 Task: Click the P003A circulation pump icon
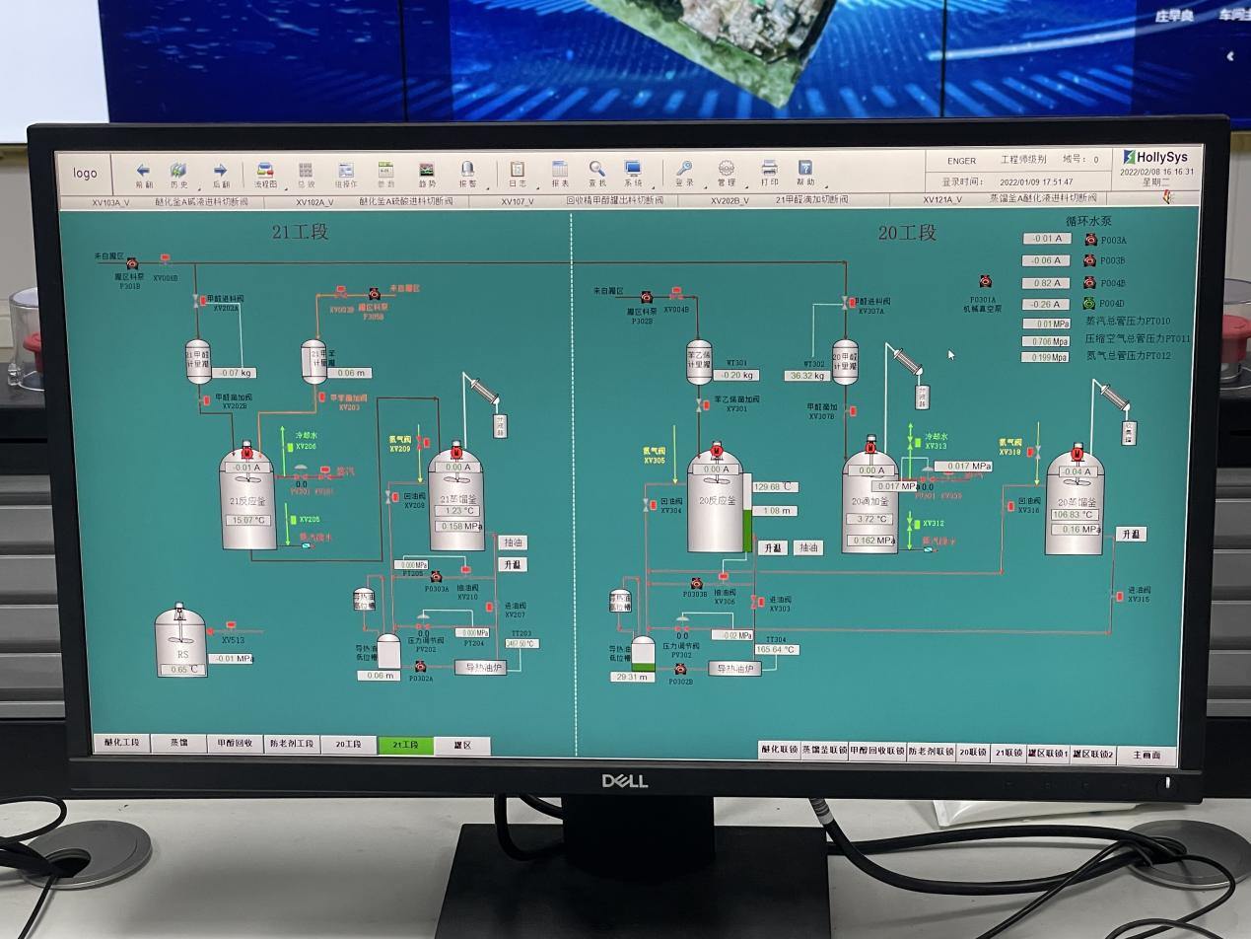1091,239
